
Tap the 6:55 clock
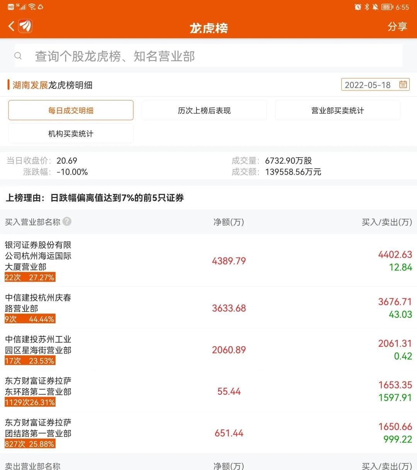click(402, 7)
